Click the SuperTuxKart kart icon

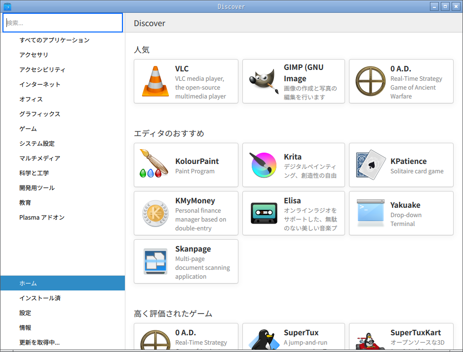pyautogui.click(x=370, y=341)
